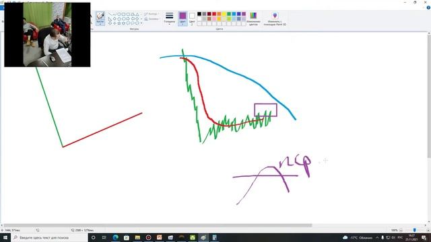Open the weather widget in taskbar
This screenshot has height=242, width=431.
358,237
